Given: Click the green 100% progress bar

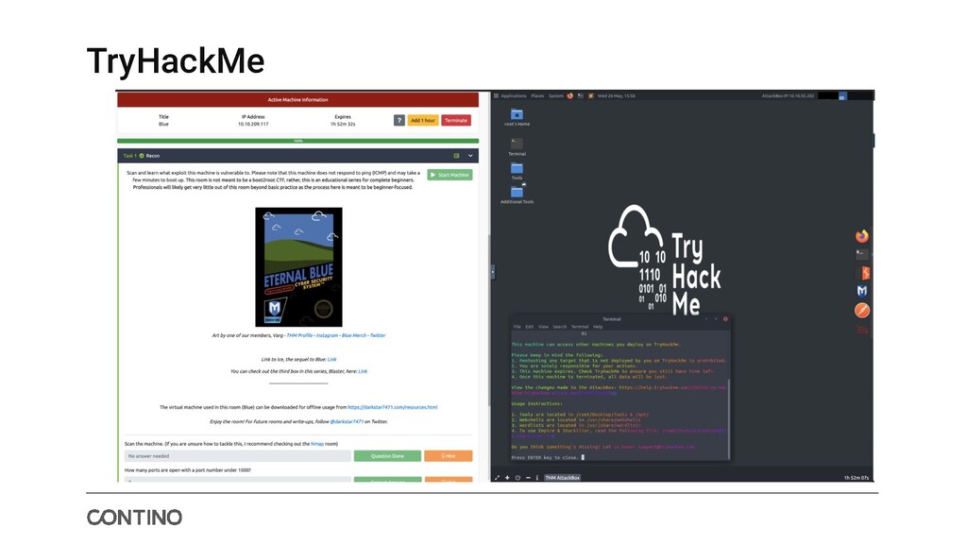Looking at the screenshot, I should coord(297,142).
